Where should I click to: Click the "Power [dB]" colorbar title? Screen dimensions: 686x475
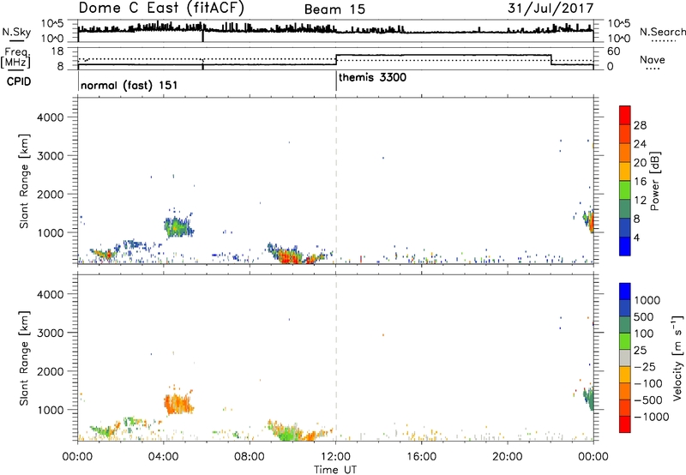point(654,181)
